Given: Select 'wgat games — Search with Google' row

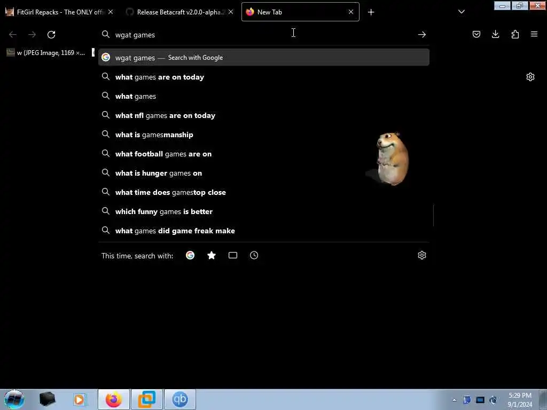Looking at the screenshot, I should coord(264,58).
